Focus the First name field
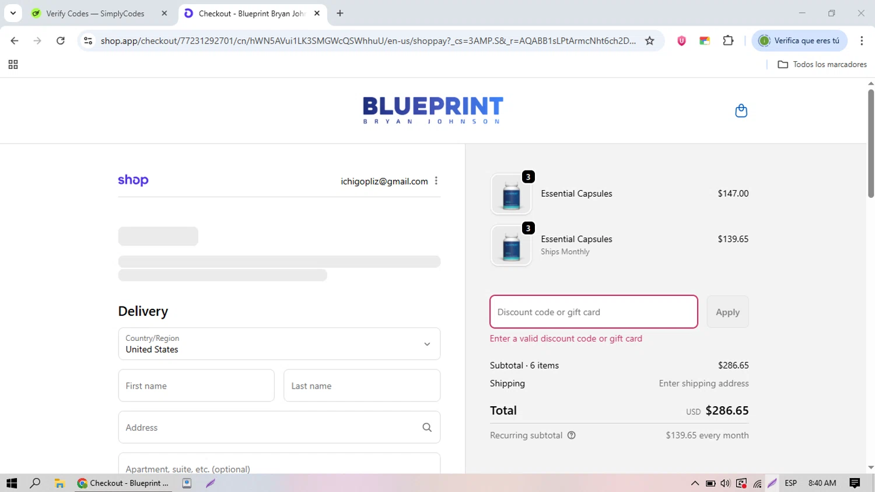875x492 pixels. tap(196, 386)
